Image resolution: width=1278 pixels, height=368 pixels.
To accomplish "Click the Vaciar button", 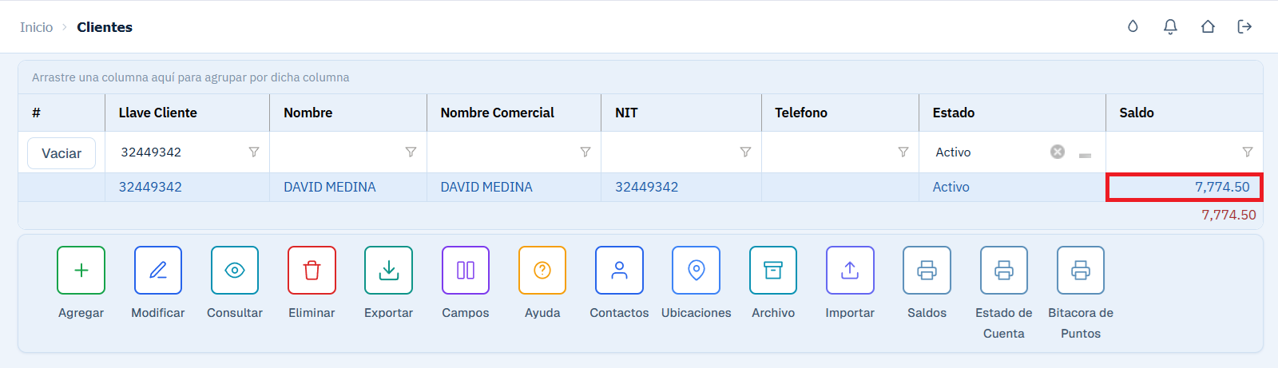I will click(62, 153).
